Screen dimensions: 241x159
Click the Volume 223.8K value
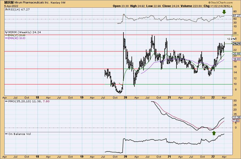(x=191, y=6)
